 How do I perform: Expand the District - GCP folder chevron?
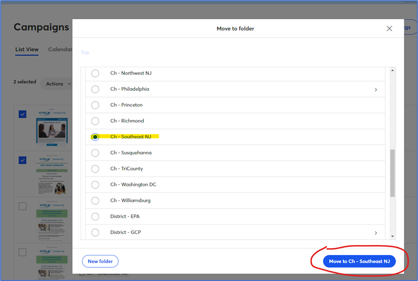pyautogui.click(x=376, y=233)
